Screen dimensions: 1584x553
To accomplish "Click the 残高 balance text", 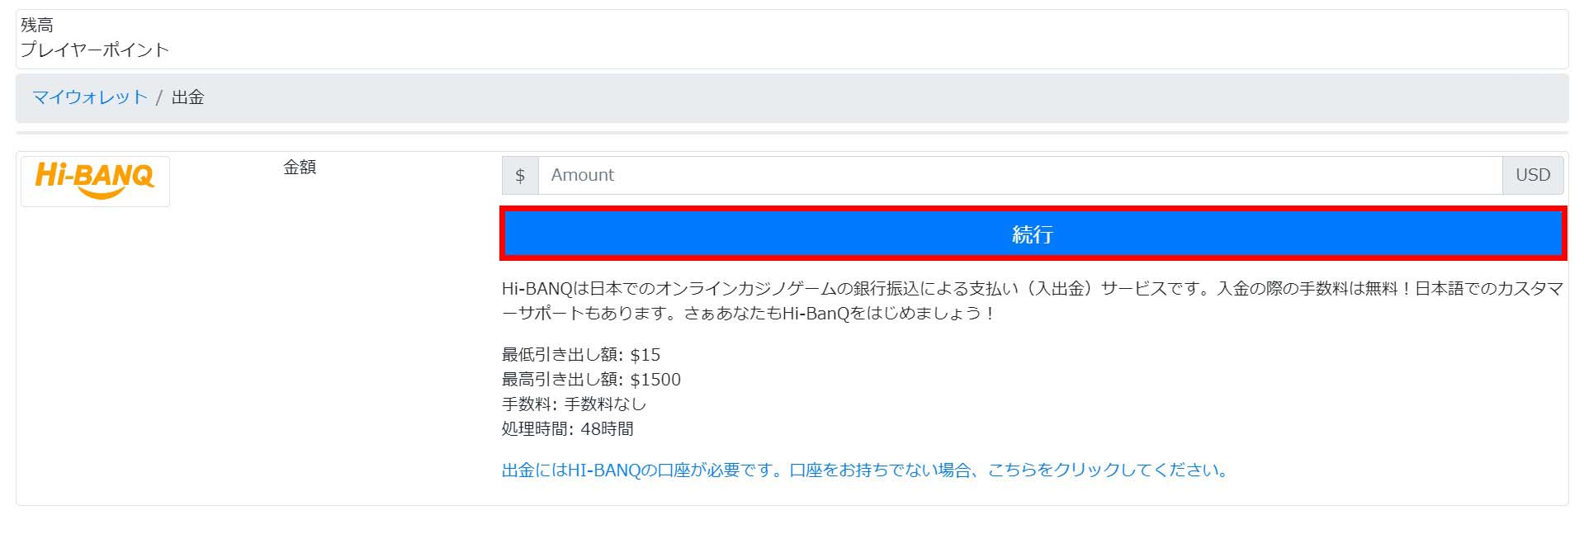I will tap(37, 26).
